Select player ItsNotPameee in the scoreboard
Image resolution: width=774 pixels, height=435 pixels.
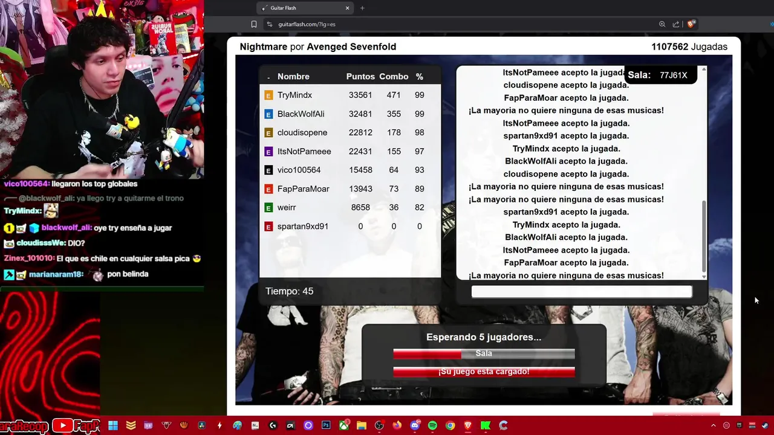pyautogui.click(x=304, y=152)
